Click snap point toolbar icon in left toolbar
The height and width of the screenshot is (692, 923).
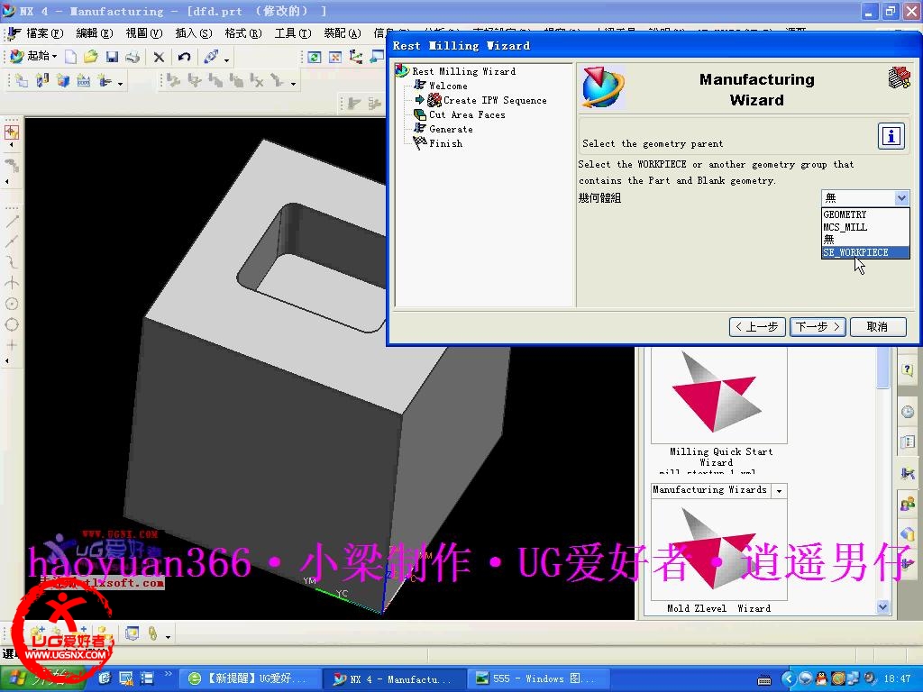(12, 132)
